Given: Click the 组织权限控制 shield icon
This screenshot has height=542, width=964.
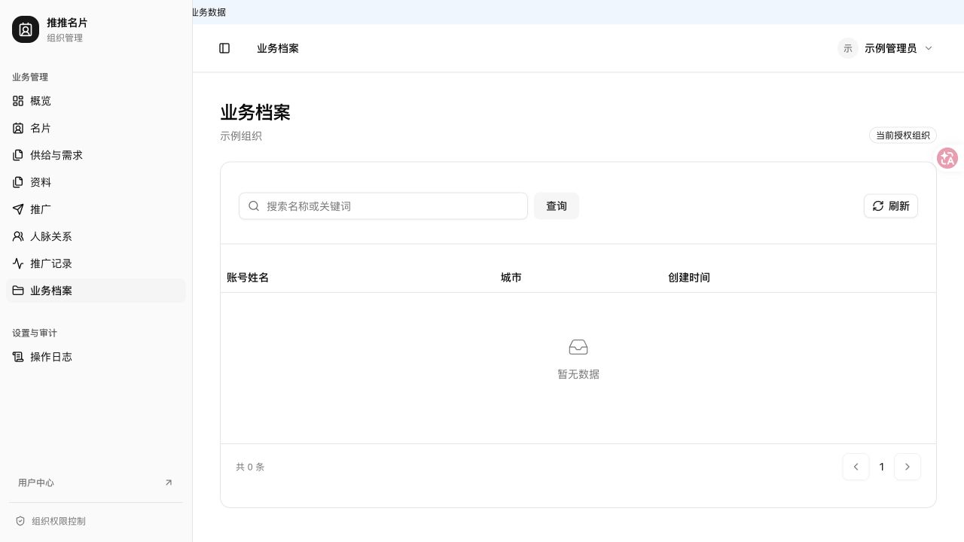Looking at the screenshot, I should coord(20,521).
